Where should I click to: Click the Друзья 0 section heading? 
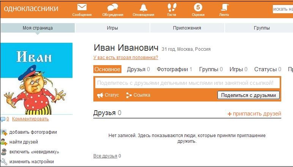point(107,113)
